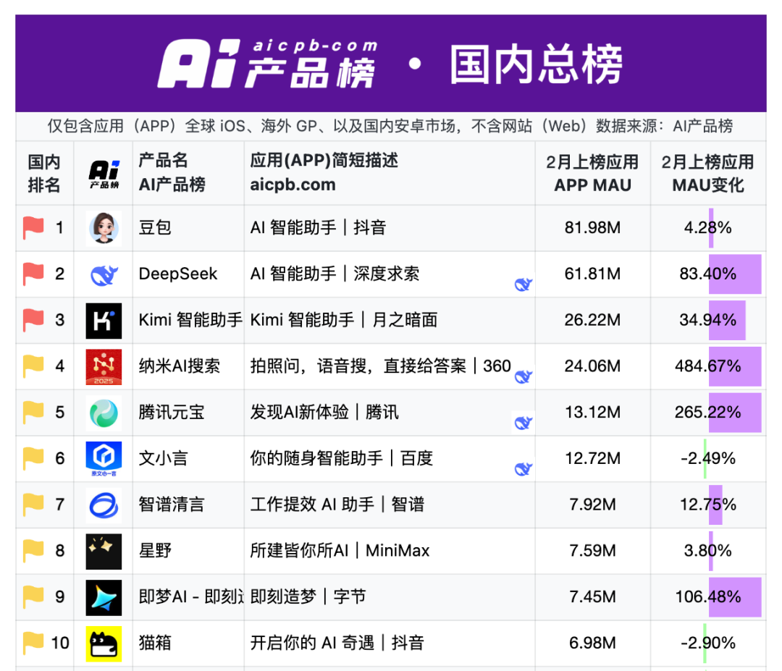Select the Kimi black K app icon
This screenshot has width=782, height=671.
point(104,321)
